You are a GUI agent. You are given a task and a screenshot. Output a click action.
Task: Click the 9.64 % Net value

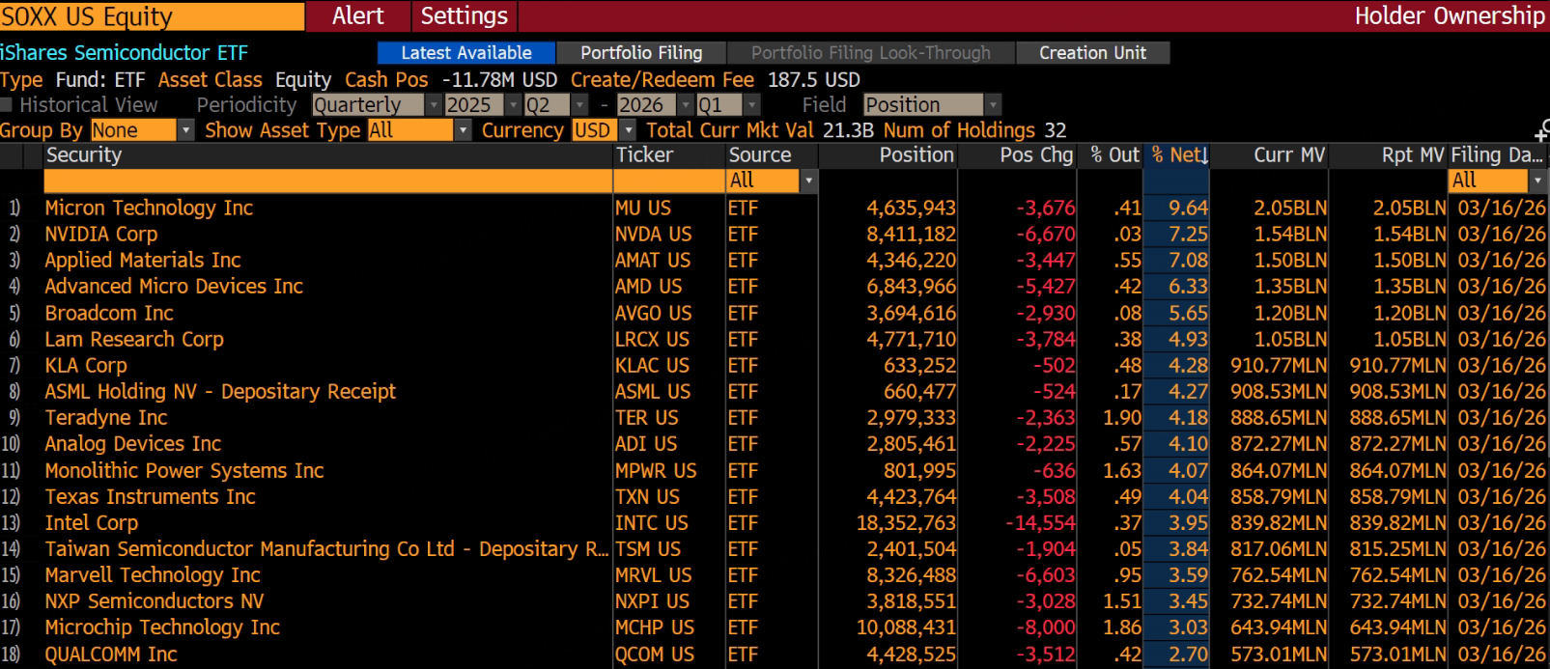1188,208
